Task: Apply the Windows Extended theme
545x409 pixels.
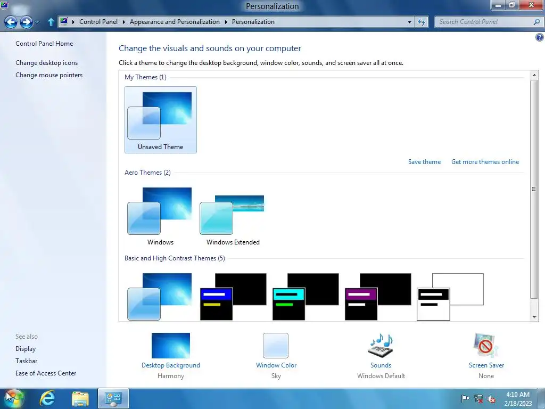Action: click(x=233, y=216)
